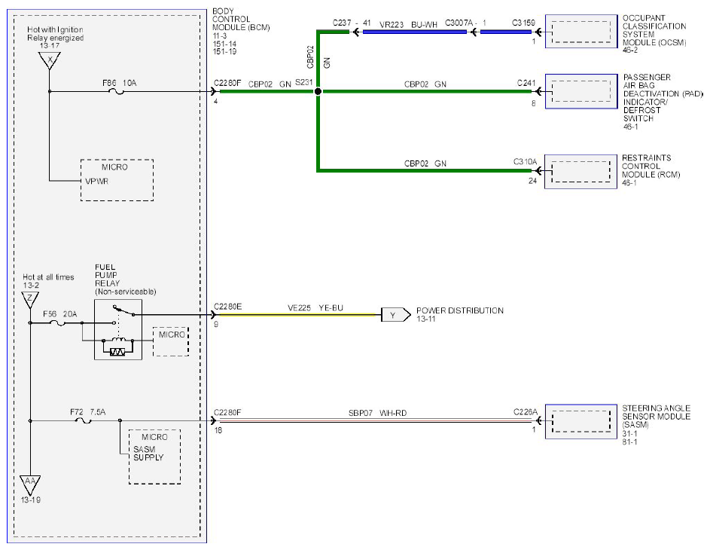Click the 'Hot with Ignition Relay energized' note
This screenshot has height=550, width=710.
pos(55,33)
